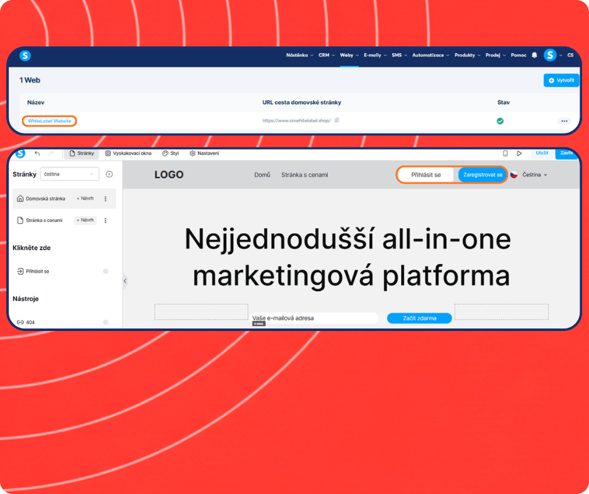Click the green status check for WhiteLabel Website
Viewport: 589px width, 494px height.
point(500,121)
